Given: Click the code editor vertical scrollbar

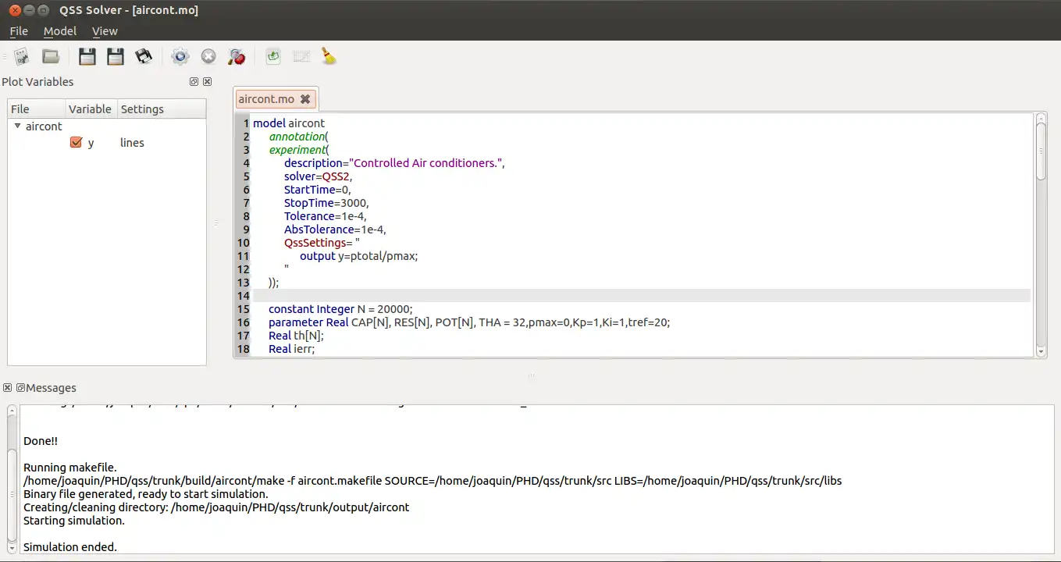Looking at the screenshot, I should coord(1041,152).
